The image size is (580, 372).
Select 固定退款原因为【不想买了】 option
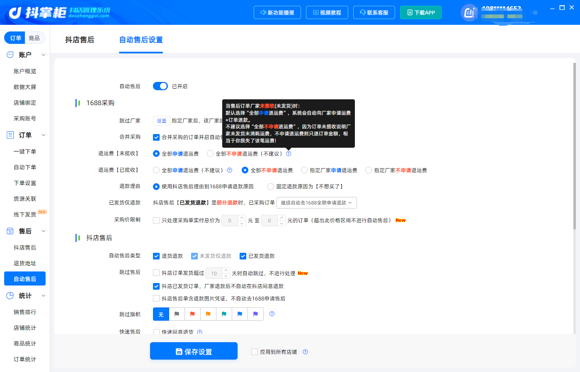pos(271,187)
